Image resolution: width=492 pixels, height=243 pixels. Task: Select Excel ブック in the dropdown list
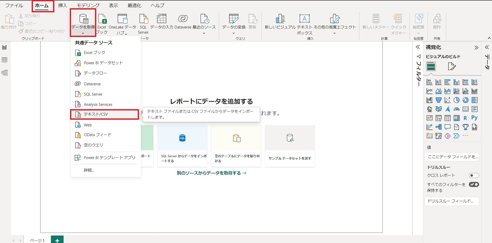106,53
